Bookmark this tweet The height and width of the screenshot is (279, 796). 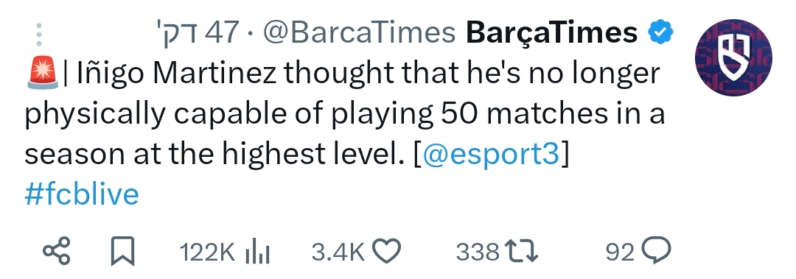[123, 251]
